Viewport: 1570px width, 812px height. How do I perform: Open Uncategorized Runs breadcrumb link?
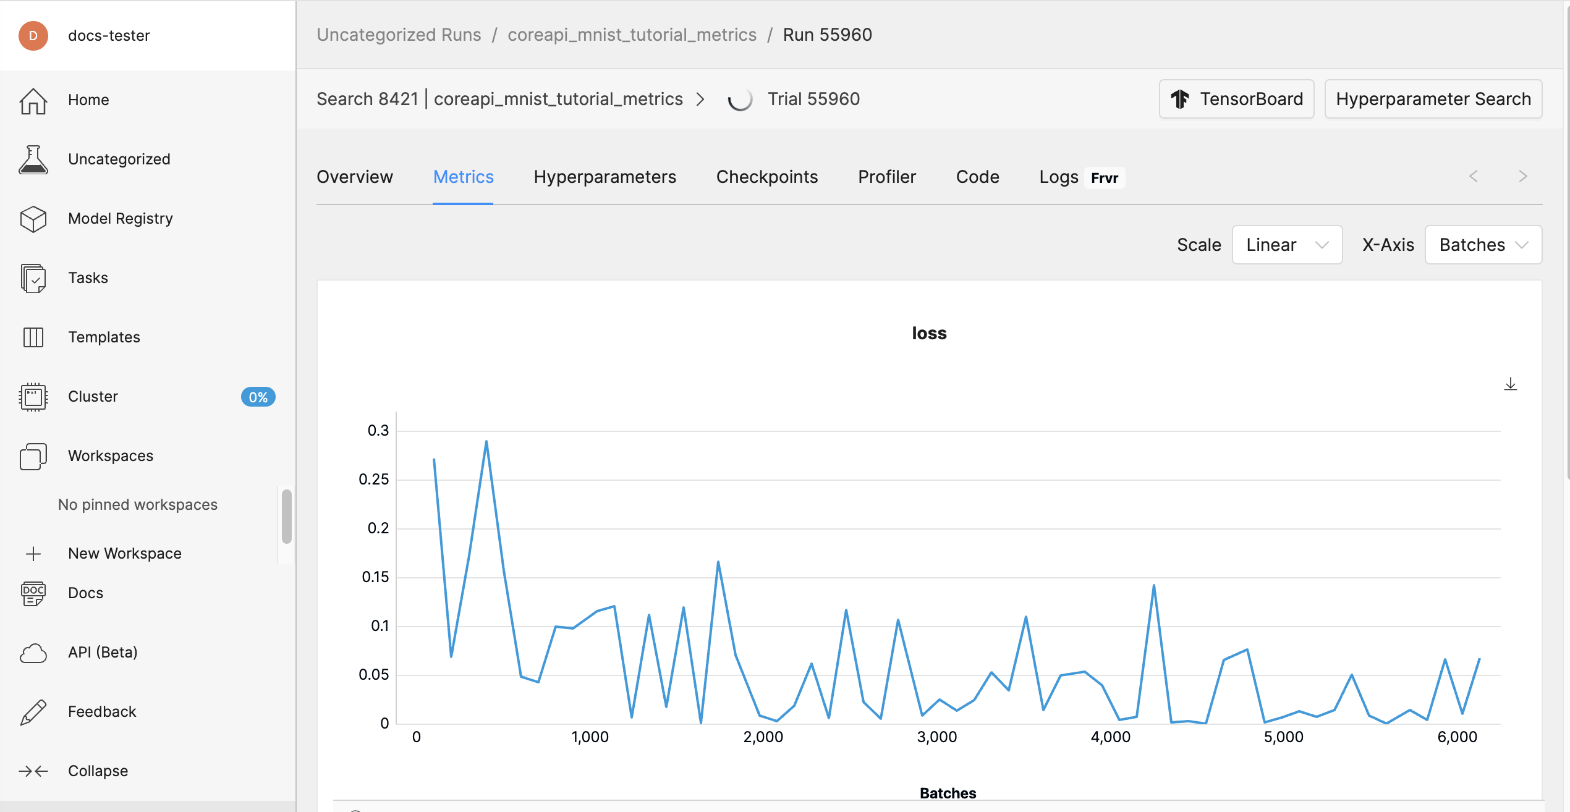[x=399, y=35]
